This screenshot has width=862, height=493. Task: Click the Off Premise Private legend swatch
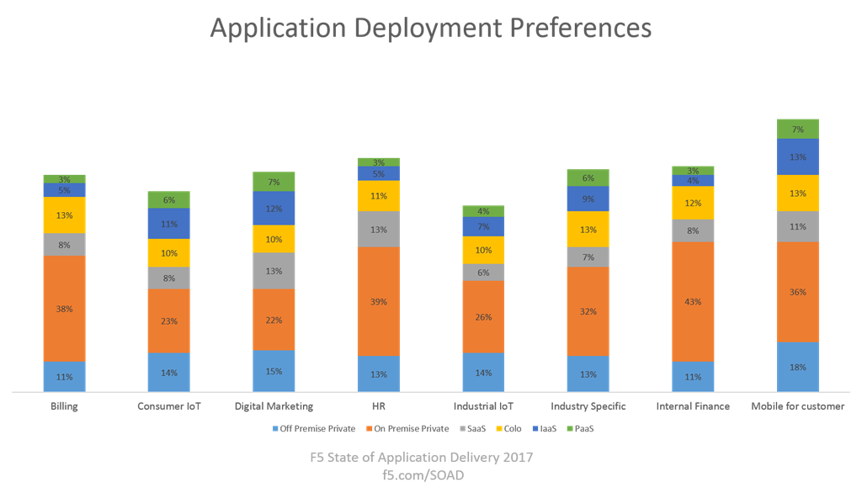click(275, 429)
